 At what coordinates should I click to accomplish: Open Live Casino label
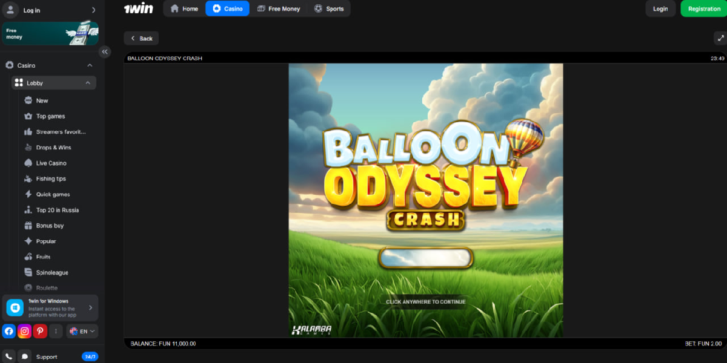pyautogui.click(x=51, y=163)
